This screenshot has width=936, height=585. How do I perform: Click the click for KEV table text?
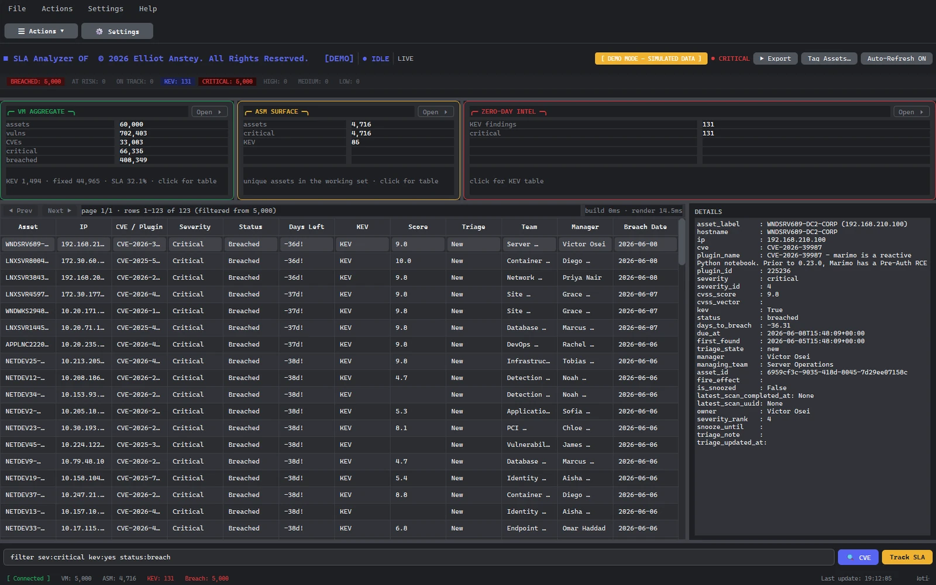click(507, 181)
